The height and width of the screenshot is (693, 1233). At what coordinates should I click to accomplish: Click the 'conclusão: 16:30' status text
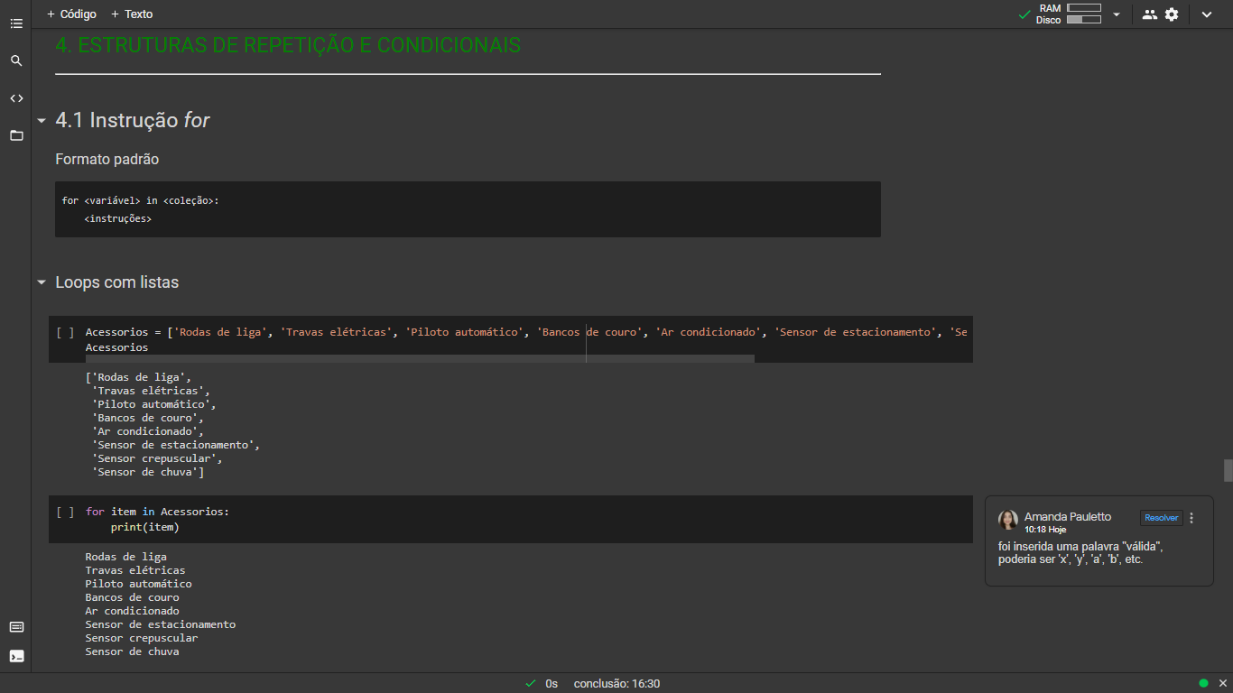[x=616, y=684]
